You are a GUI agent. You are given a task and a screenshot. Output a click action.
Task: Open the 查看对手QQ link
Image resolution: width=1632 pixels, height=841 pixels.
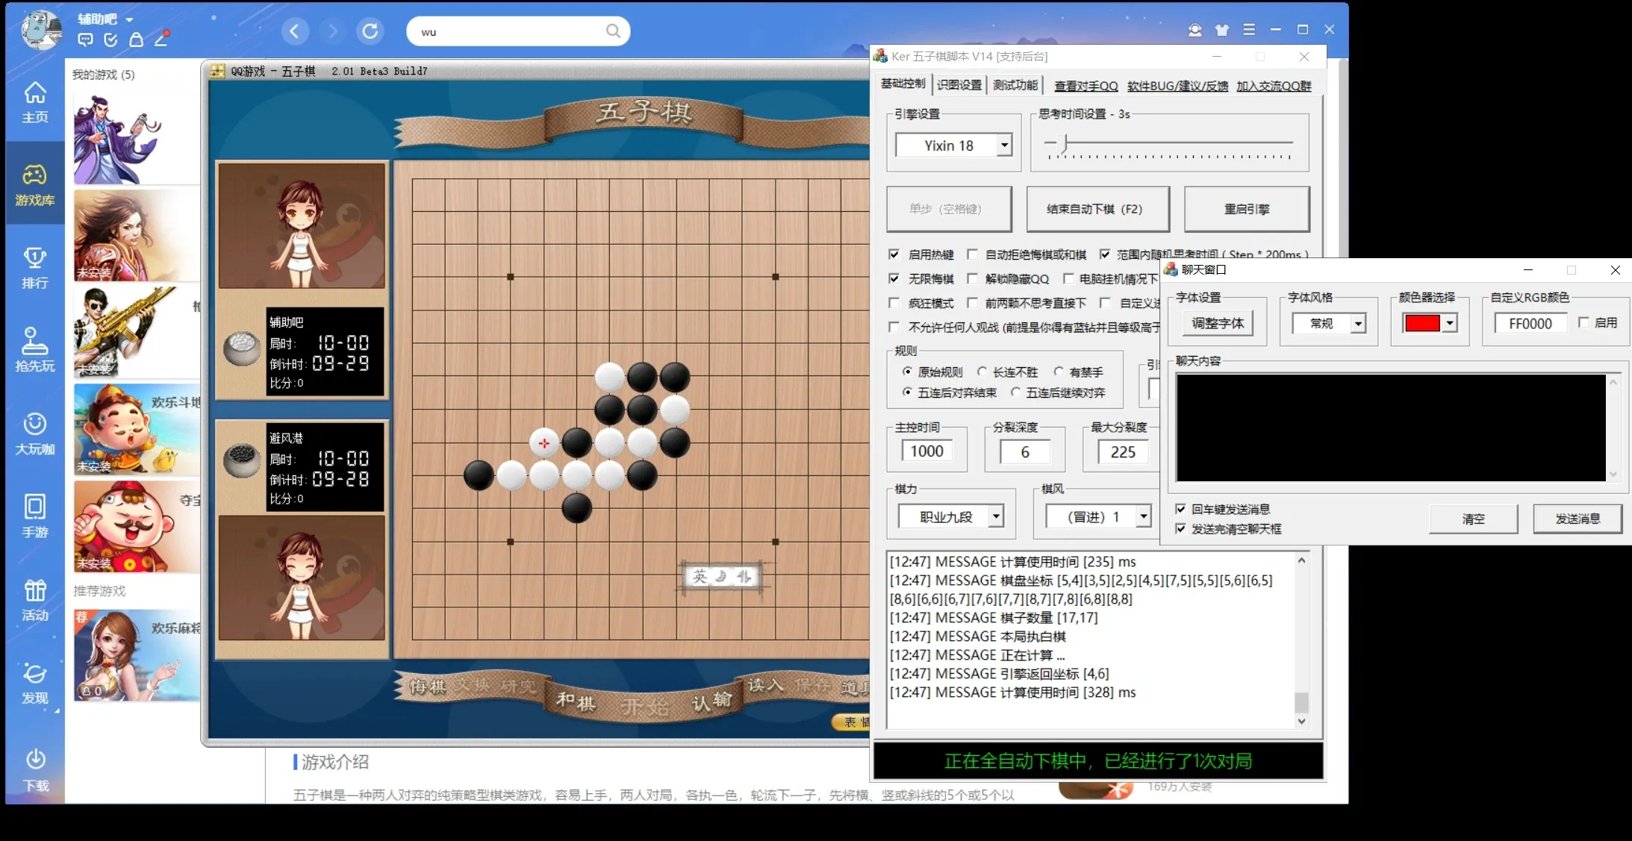[x=1086, y=86]
